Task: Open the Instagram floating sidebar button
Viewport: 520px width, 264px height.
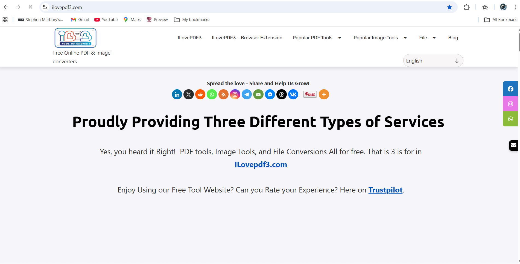Action: 510,104
